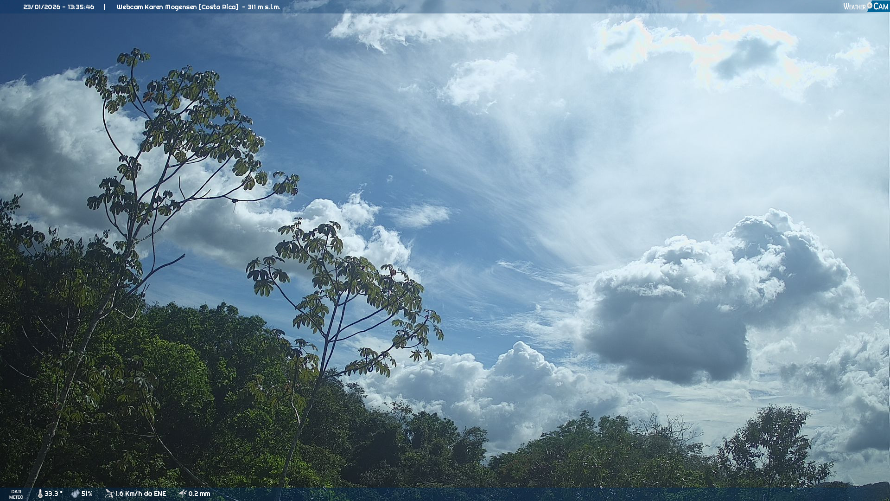Click the blue Cam badge in the logo
The image size is (890, 501).
point(881,6)
